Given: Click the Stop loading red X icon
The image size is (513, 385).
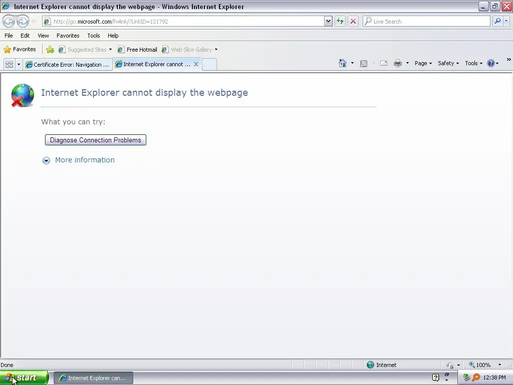Looking at the screenshot, I should point(353,21).
